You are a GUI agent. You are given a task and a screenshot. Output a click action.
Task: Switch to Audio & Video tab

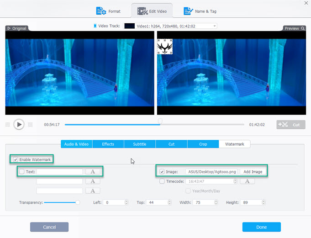[76, 144]
